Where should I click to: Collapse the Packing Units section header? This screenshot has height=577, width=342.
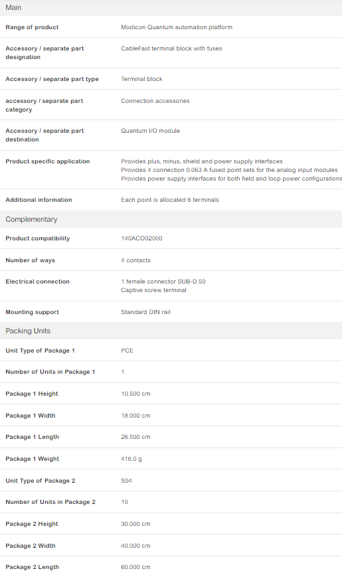(x=171, y=331)
